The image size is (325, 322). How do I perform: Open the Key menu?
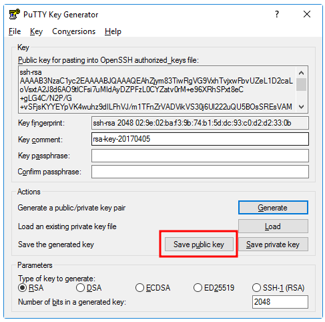[36, 31]
